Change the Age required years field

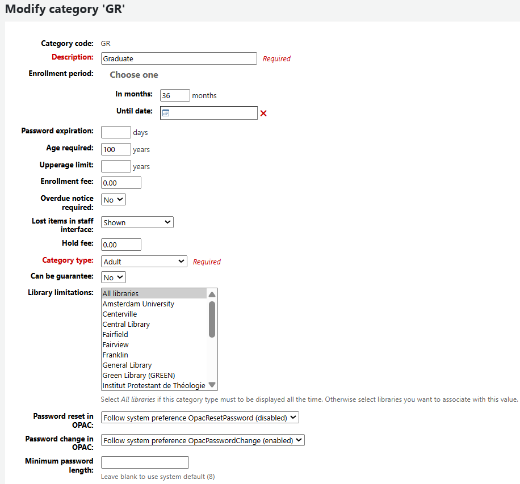[116, 149]
